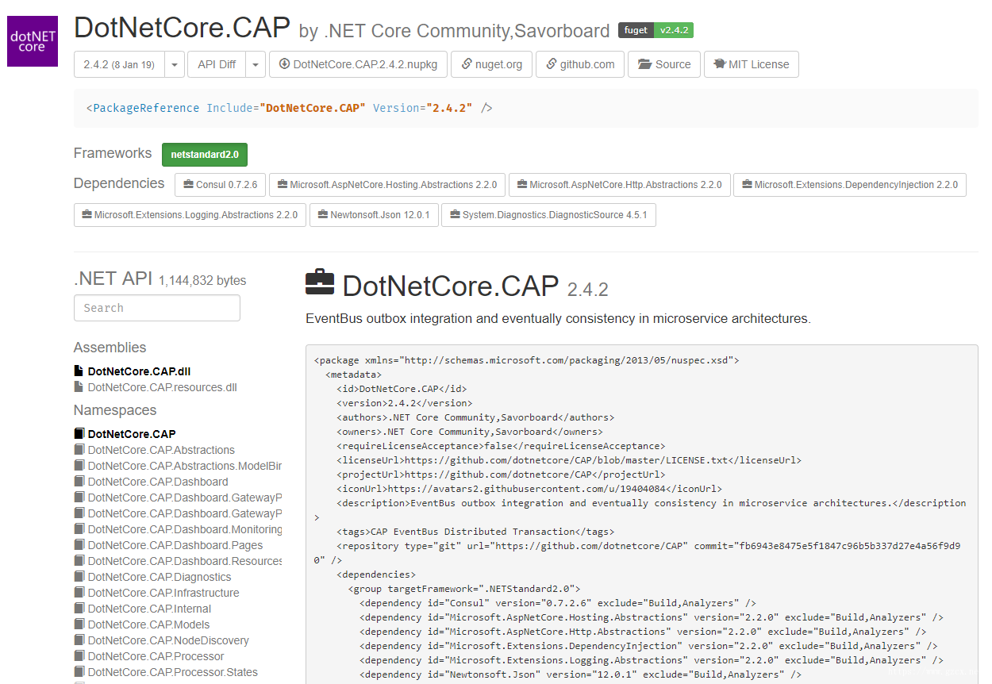Image resolution: width=992 pixels, height=684 pixels.
Task: Click the package description text under the title
Action: tap(558, 319)
